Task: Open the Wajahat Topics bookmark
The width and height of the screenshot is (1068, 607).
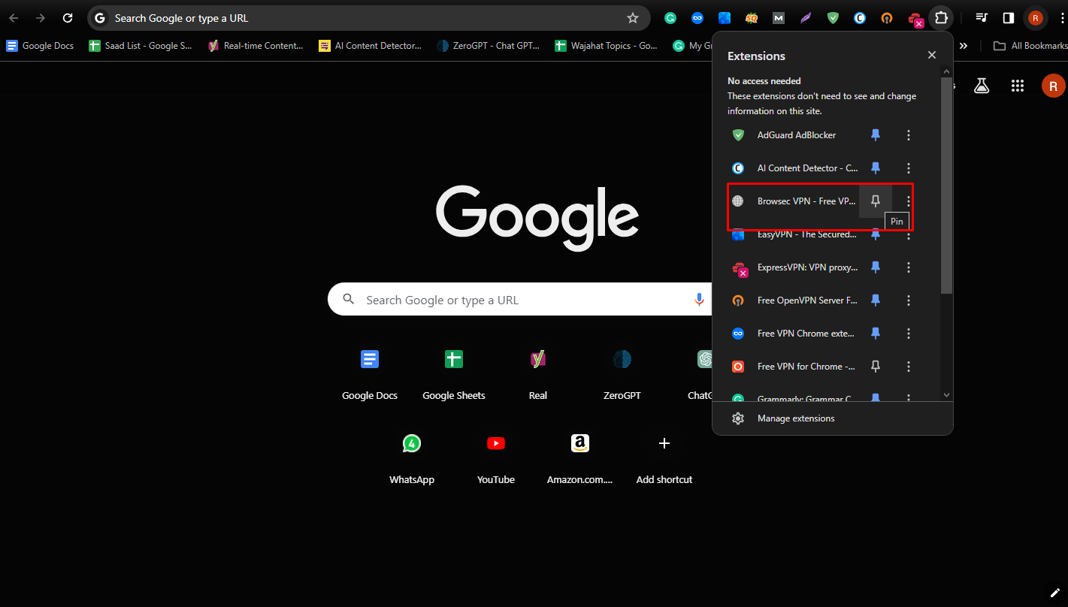Action: (607, 46)
